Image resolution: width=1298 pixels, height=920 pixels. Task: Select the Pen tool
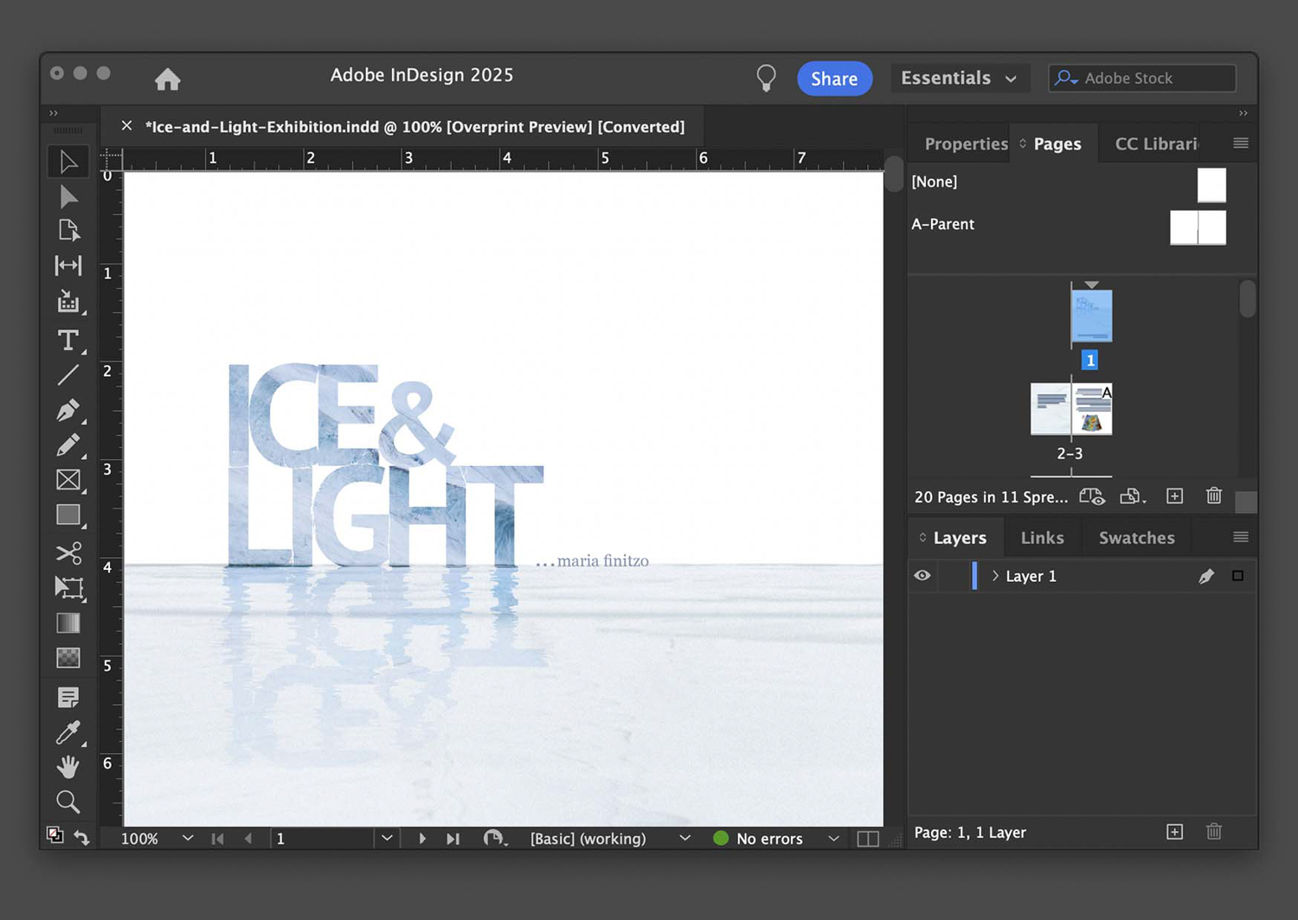pyautogui.click(x=67, y=410)
